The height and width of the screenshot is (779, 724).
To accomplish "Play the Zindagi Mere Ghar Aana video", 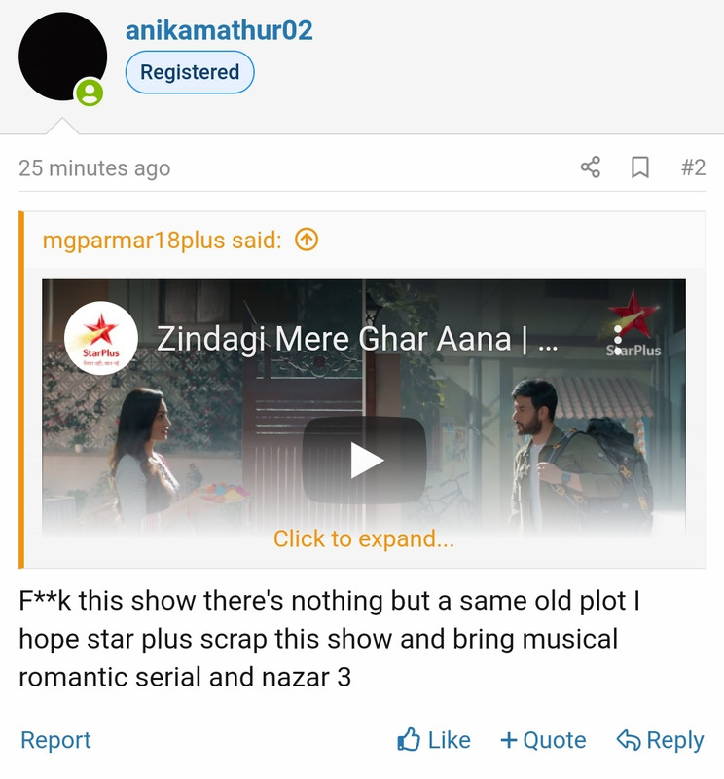I will 365,460.
